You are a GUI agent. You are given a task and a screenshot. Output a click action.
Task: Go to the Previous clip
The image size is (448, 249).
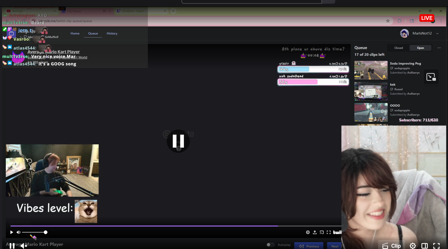coord(309,246)
